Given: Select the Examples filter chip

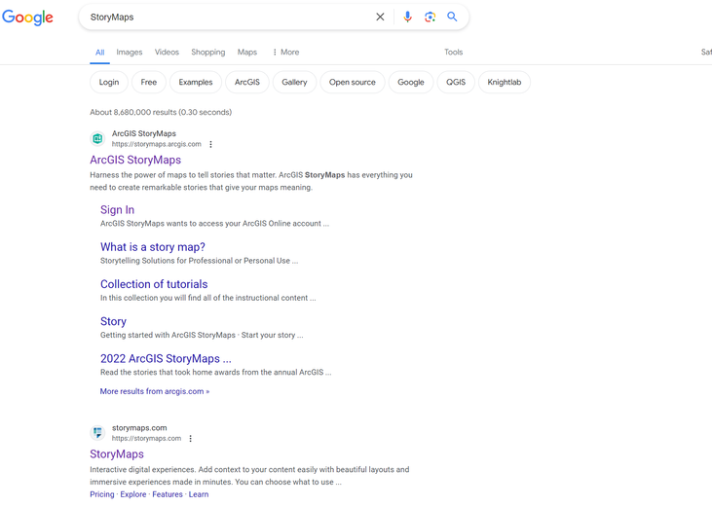Looking at the screenshot, I should 196,82.
